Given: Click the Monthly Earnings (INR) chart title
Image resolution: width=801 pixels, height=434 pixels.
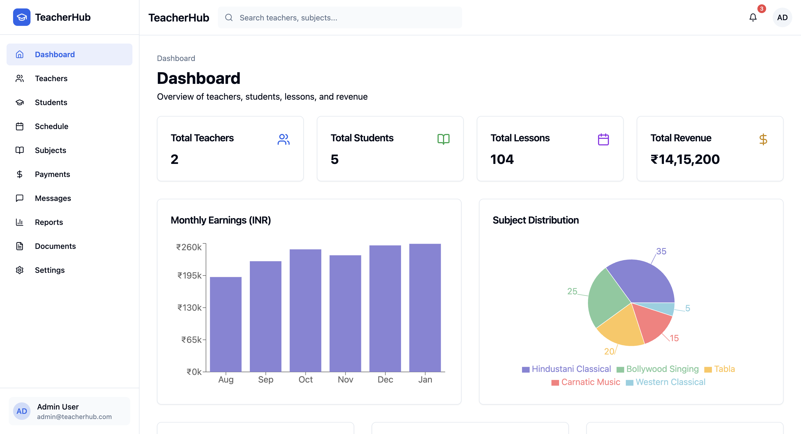Looking at the screenshot, I should click(221, 220).
